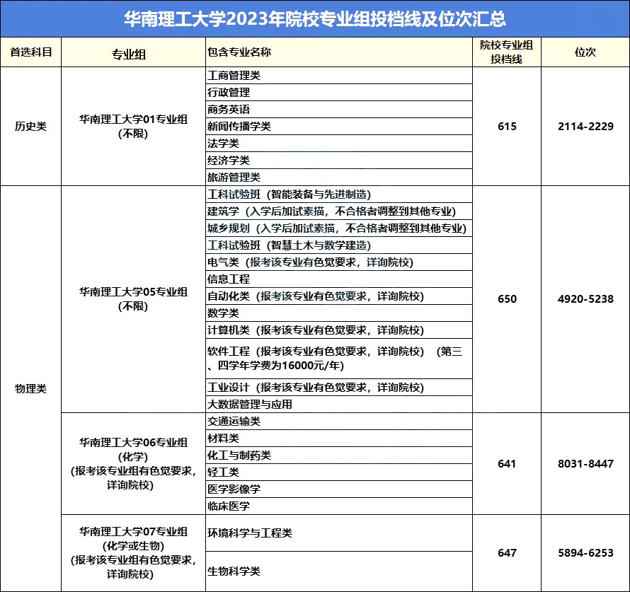Click the score cell showing 650
The width and height of the screenshot is (630, 592).
tap(507, 299)
